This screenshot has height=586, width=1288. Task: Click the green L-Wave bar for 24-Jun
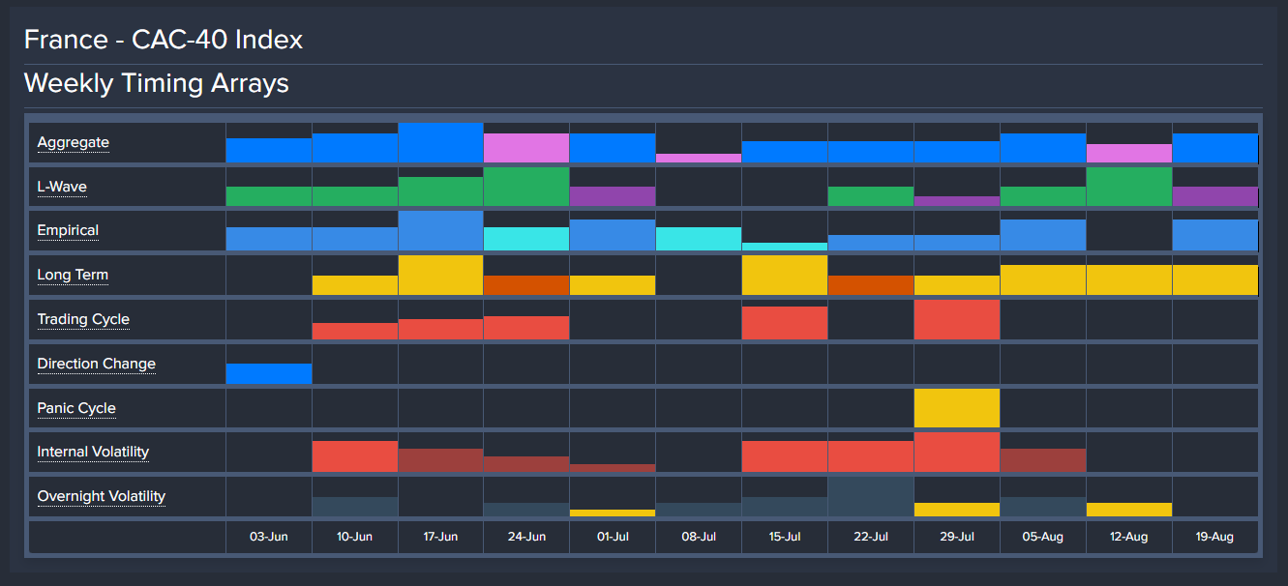pos(526,187)
